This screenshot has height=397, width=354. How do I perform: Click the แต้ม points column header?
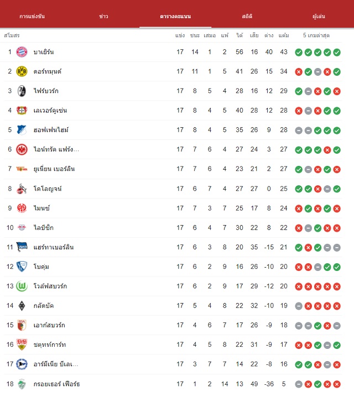(x=284, y=35)
